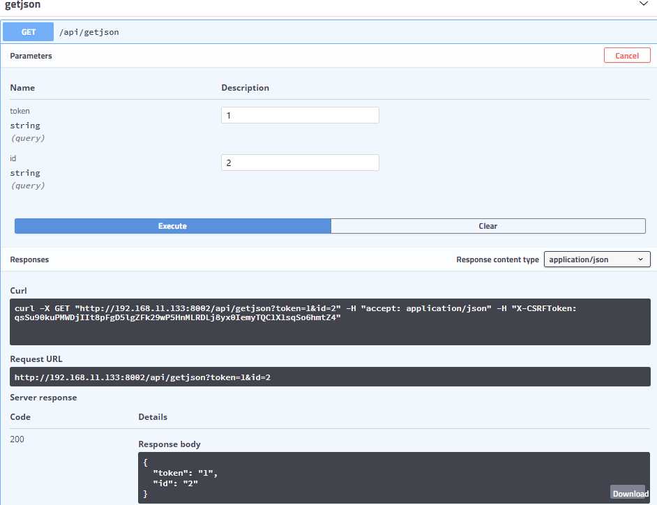Click the getjson section title
The height and width of the screenshot is (505, 657).
tap(22, 5)
